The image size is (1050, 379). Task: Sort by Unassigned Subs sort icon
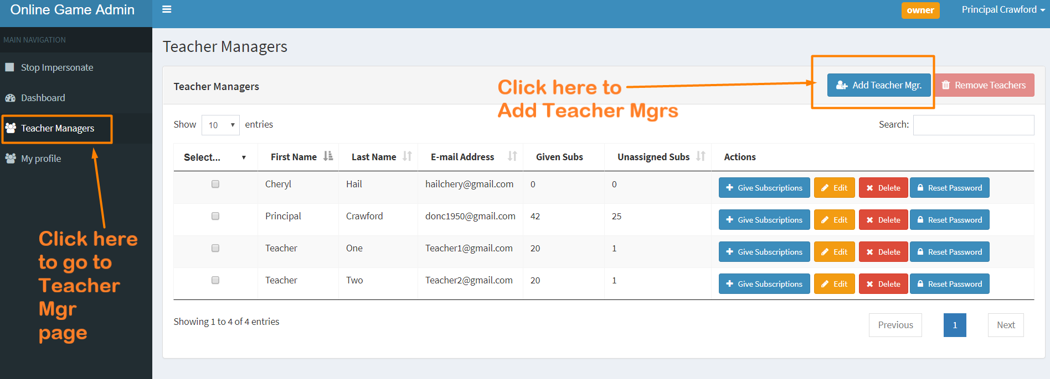[x=701, y=156]
